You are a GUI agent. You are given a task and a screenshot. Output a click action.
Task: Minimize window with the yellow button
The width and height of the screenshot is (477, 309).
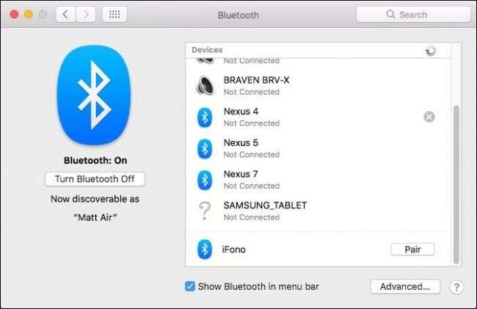click(29, 14)
